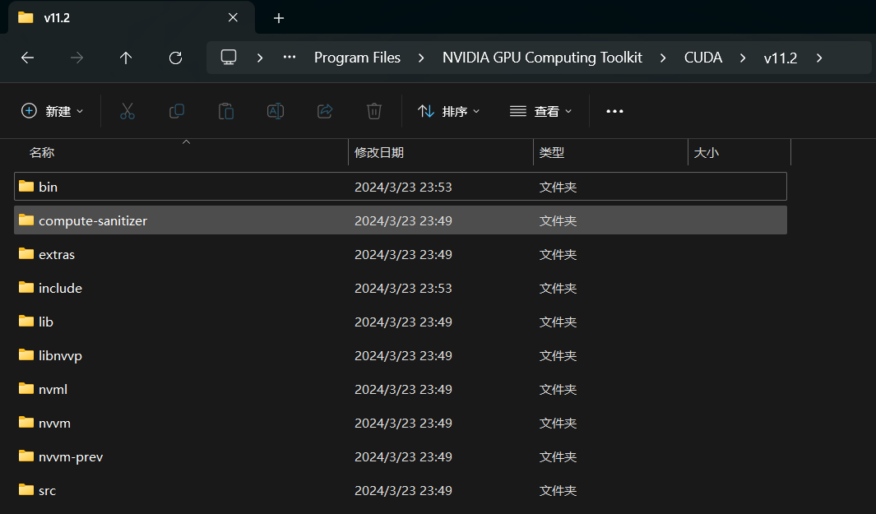Viewport: 876px width, 514px height.
Task: Click the Rename icon
Action: click(276, 111)
